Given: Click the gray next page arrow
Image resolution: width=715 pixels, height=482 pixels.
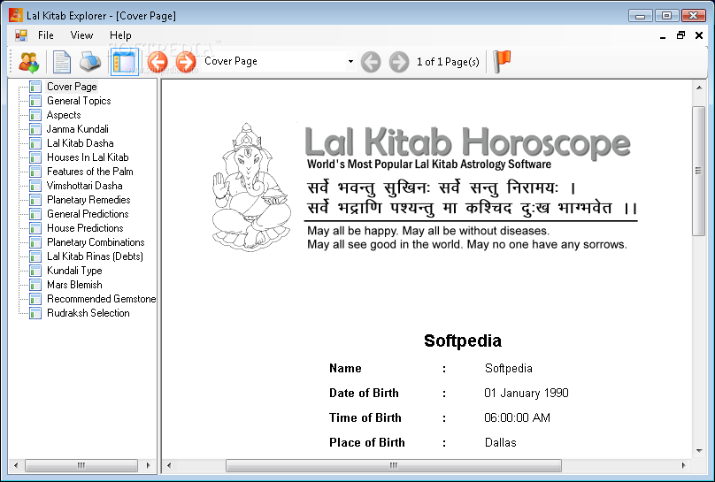Looking at the screenshot, I should [399, 62].
